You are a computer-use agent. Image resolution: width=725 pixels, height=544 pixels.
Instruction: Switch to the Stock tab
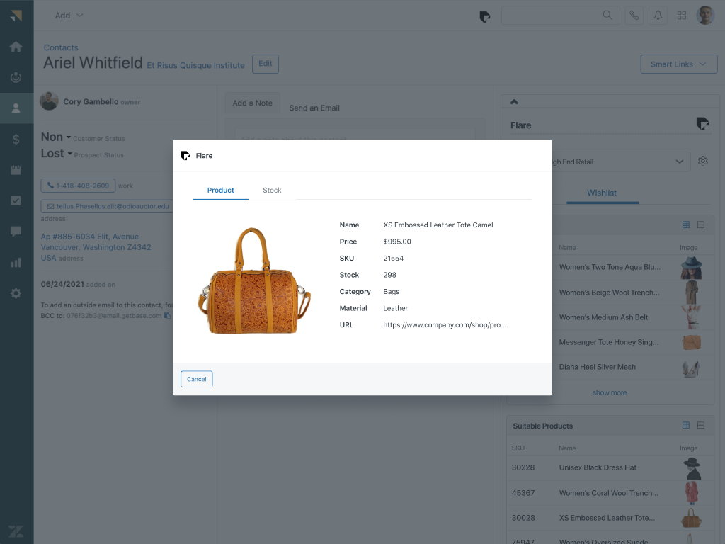click(272, 190)
